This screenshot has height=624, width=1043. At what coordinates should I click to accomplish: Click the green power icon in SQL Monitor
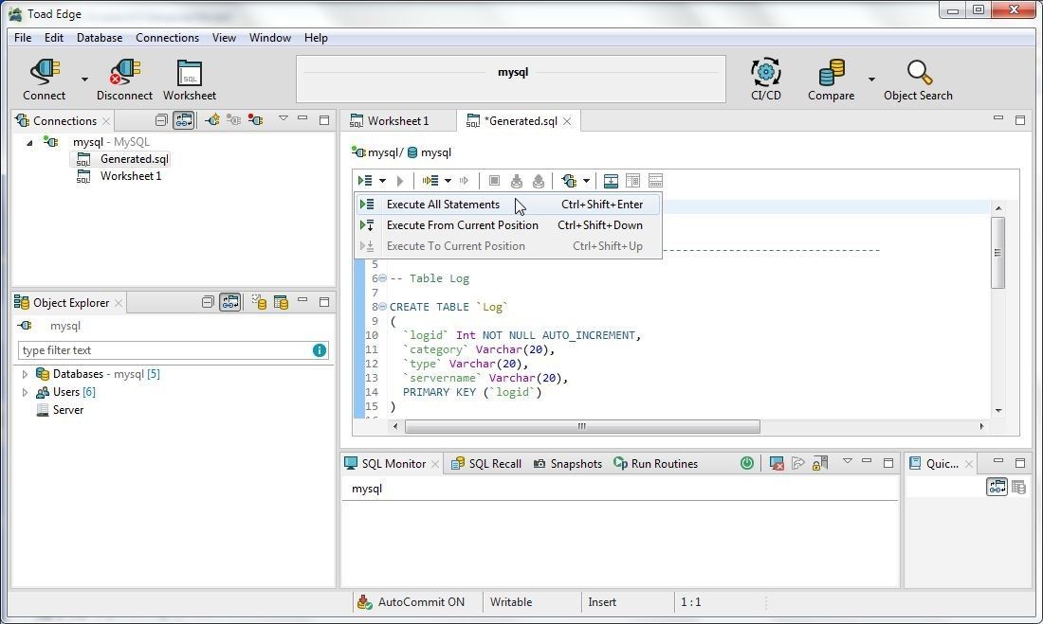pyautogui.click(x=747, y=463)
